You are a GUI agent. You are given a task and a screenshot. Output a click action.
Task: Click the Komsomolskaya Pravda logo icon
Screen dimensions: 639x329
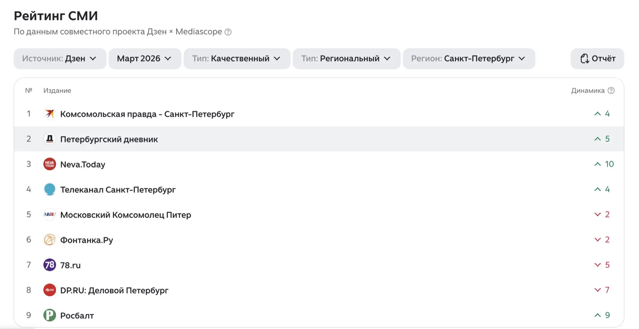tap(50, 114)
